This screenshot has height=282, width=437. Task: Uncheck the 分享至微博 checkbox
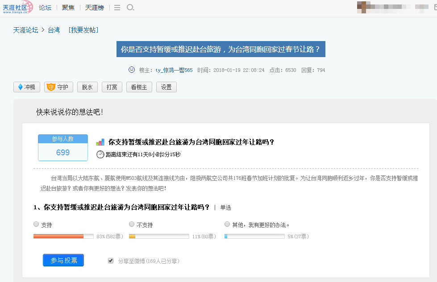(111, 261)
